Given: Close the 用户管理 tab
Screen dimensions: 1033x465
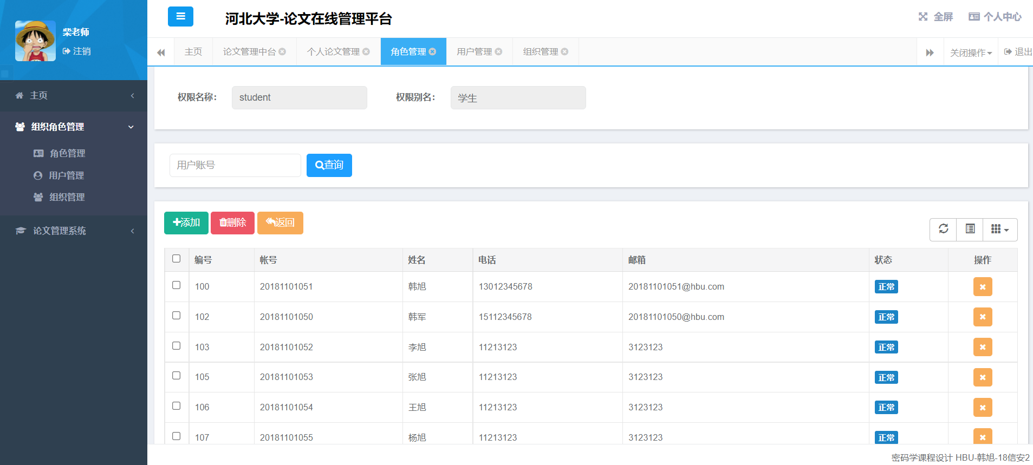Looking at the screenshot, I should [x=498, y=51].
